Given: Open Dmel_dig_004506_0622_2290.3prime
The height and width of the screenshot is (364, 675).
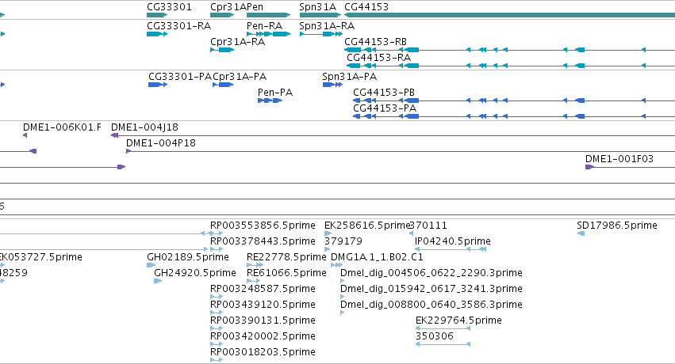Looking at the screenshot, I should (x=342, y=281).
